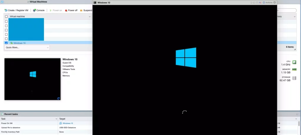Open the Quick filters dropdown
Viewport: 301px width, 135px height.
pos(27,47)
